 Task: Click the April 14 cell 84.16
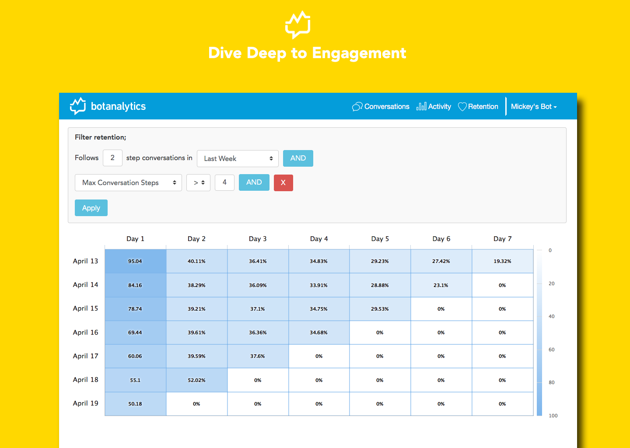(135, 285)
